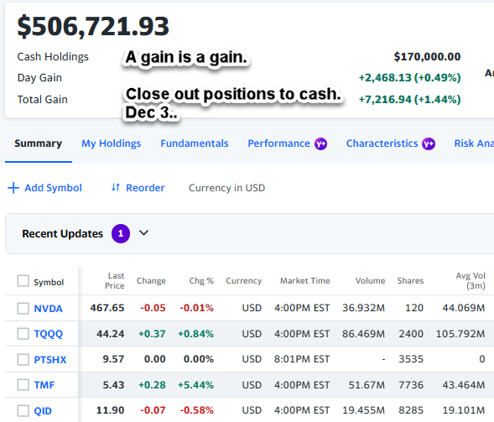
Task: Click the Y+ badge next to Characteristics
Action: click(429, 143)
